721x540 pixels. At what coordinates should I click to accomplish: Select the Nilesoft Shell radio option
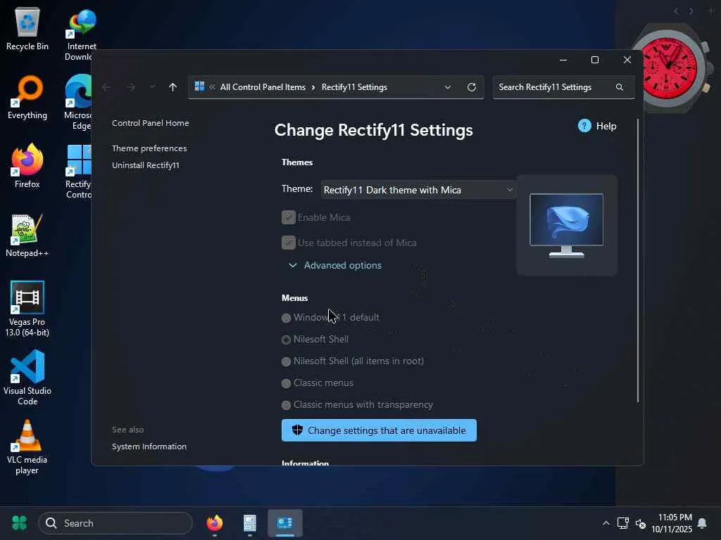click(x=286, y=340)
